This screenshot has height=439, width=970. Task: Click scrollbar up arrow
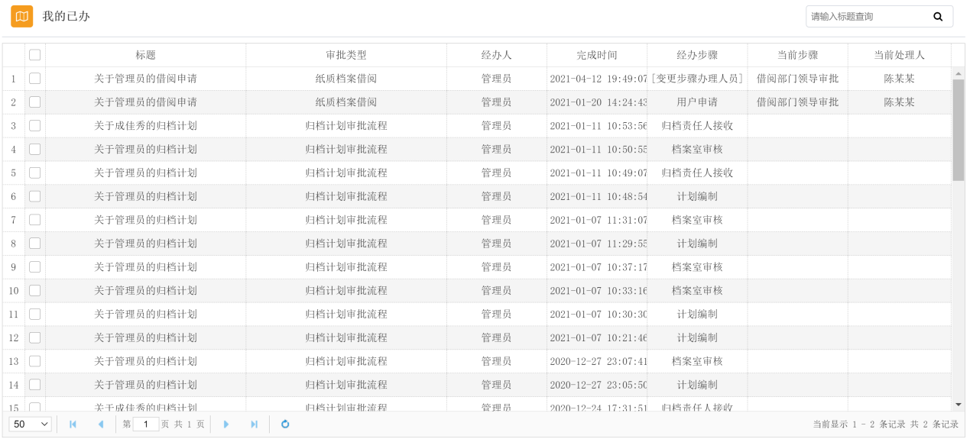click(x=959, y=73)
